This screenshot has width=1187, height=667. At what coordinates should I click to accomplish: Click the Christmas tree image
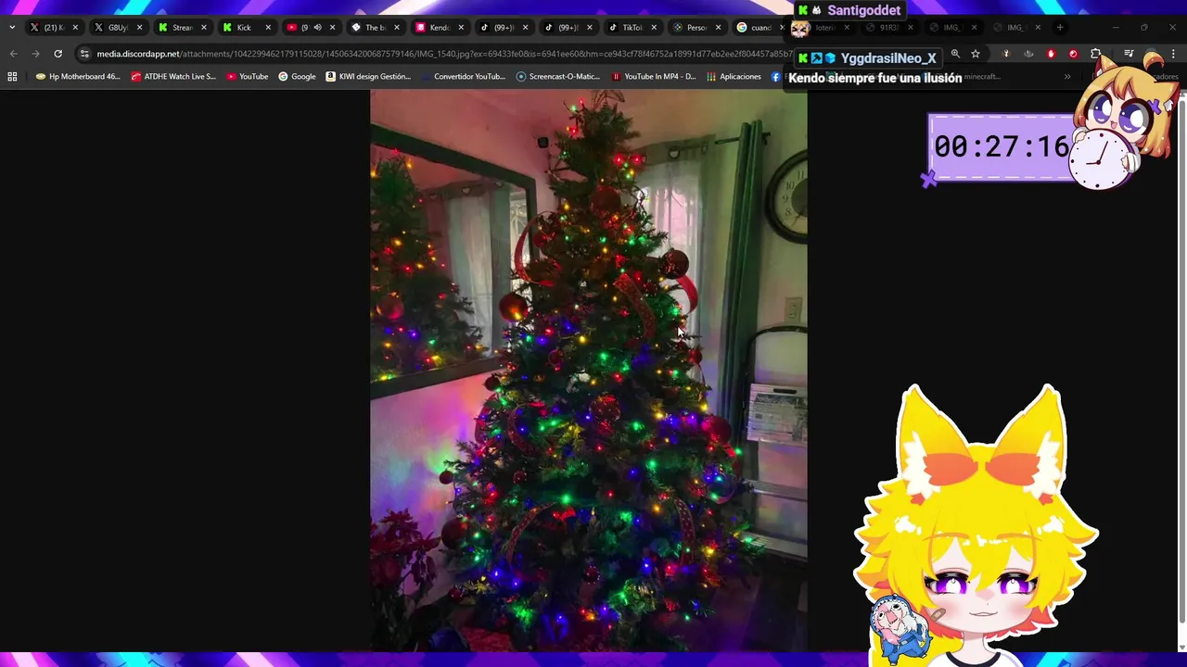589,371
